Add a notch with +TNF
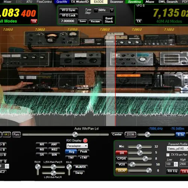This screenshot has height=188, width=188. [x=83, y=158]
